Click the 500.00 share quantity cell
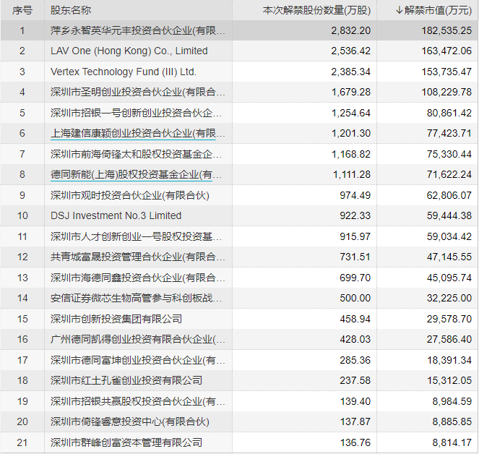 (355, 298)
